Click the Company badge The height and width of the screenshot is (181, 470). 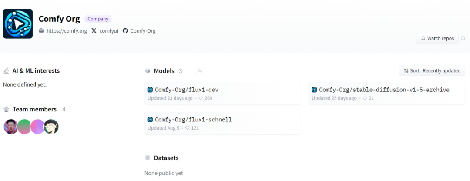[x=98, y=19]
